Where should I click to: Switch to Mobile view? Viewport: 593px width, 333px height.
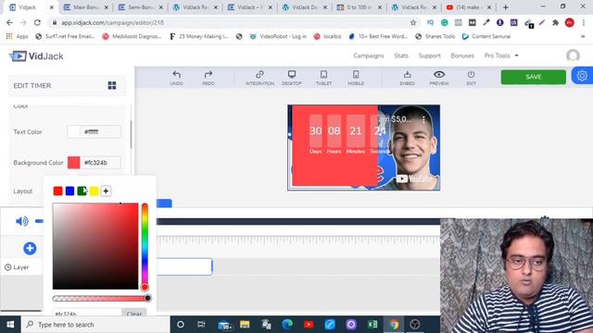coord(356,78)
